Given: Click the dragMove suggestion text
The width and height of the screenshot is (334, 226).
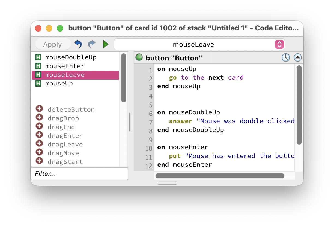Looking at the screenshot, I should pyautogui.click(x=63, y=153).
